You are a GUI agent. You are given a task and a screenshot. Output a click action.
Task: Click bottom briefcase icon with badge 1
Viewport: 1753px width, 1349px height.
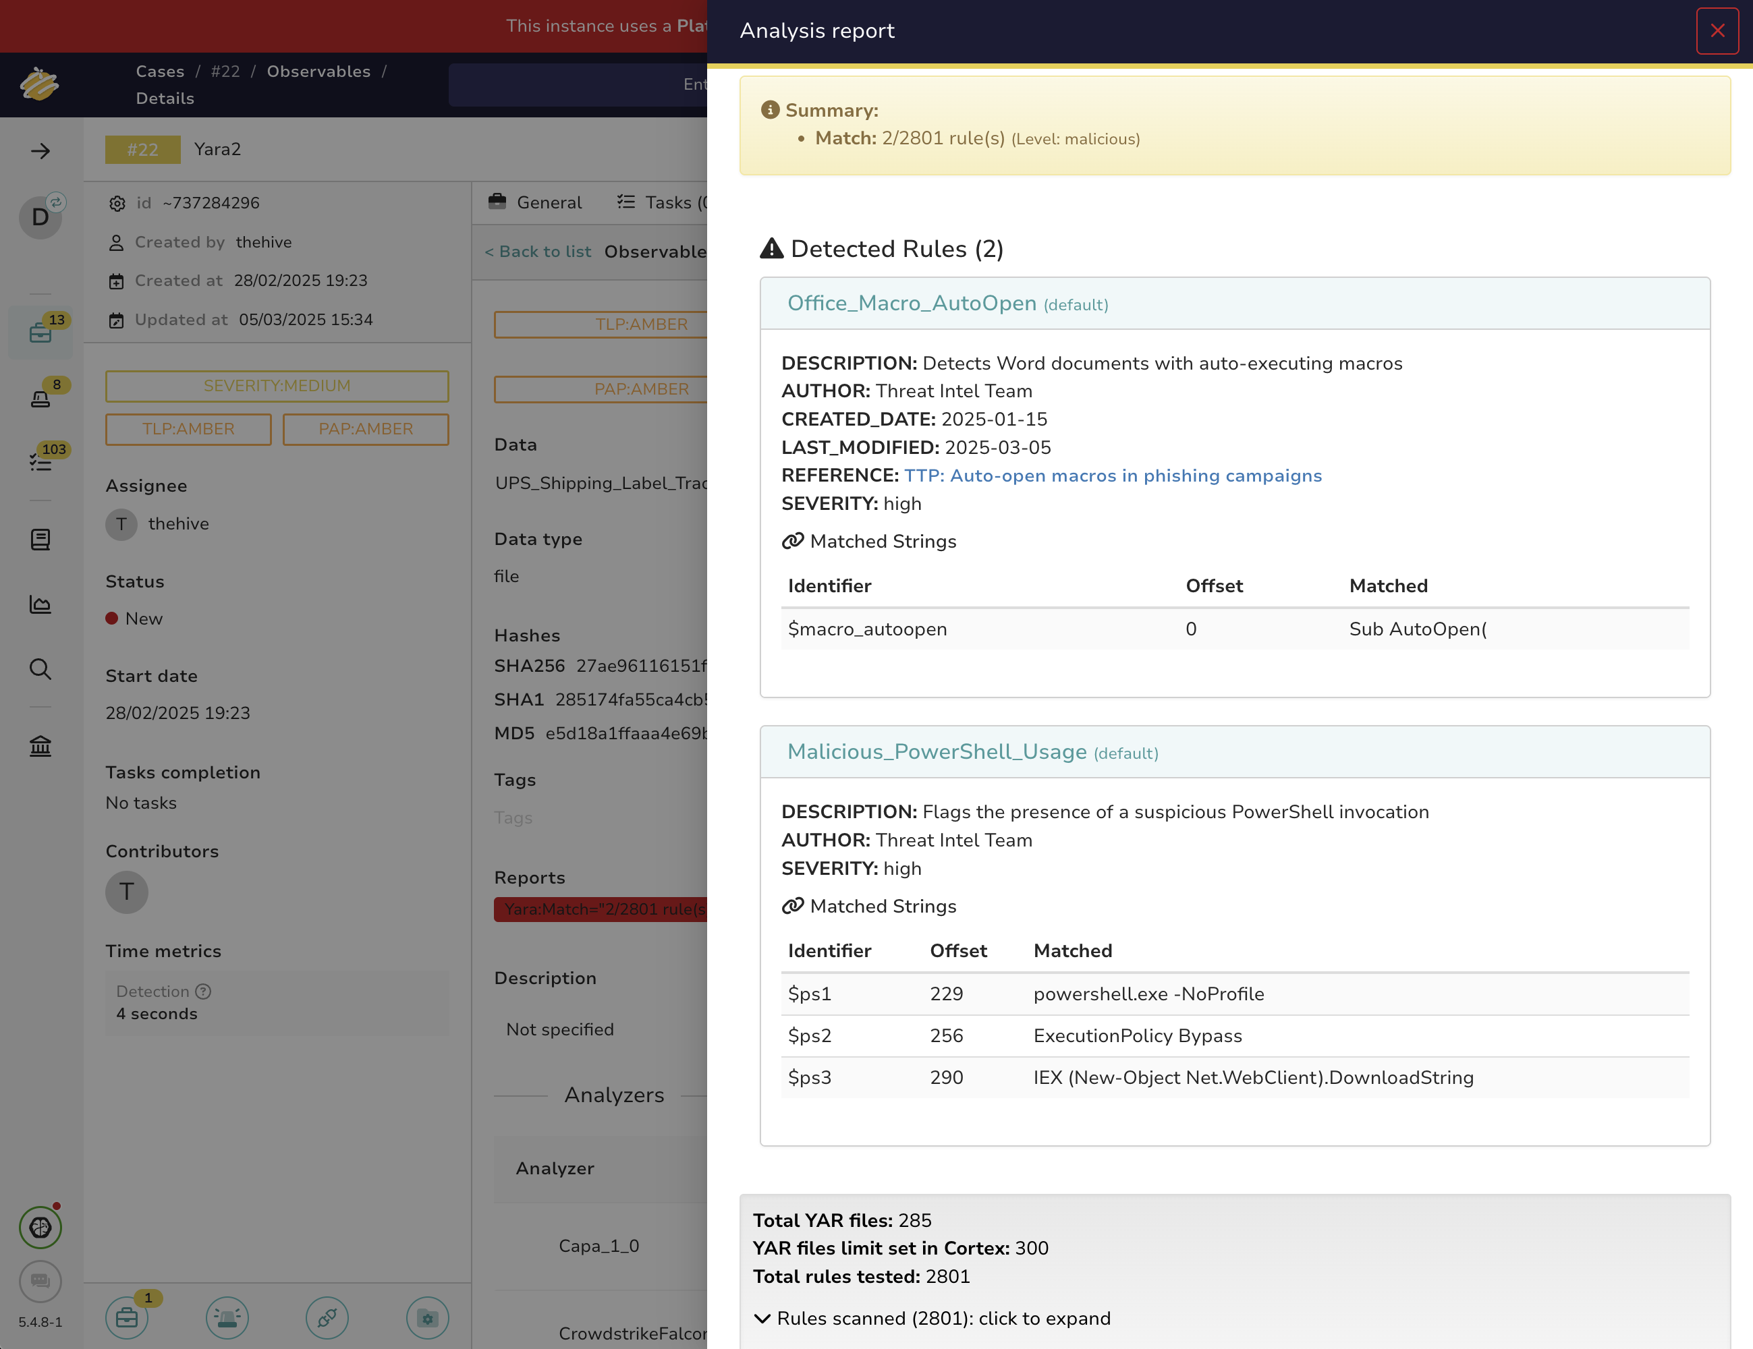(127, 1318)
